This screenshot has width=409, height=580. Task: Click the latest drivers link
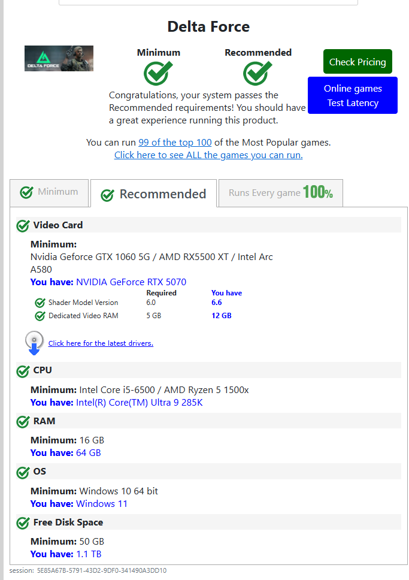coord(101,343)
